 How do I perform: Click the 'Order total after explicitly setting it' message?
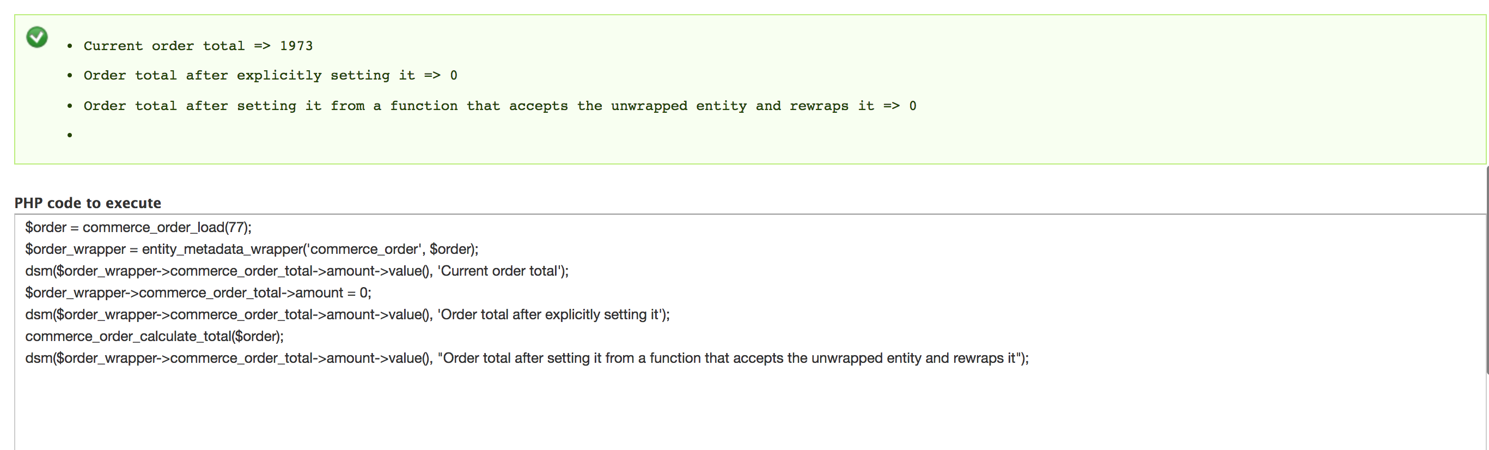click(x=270, y=75)
